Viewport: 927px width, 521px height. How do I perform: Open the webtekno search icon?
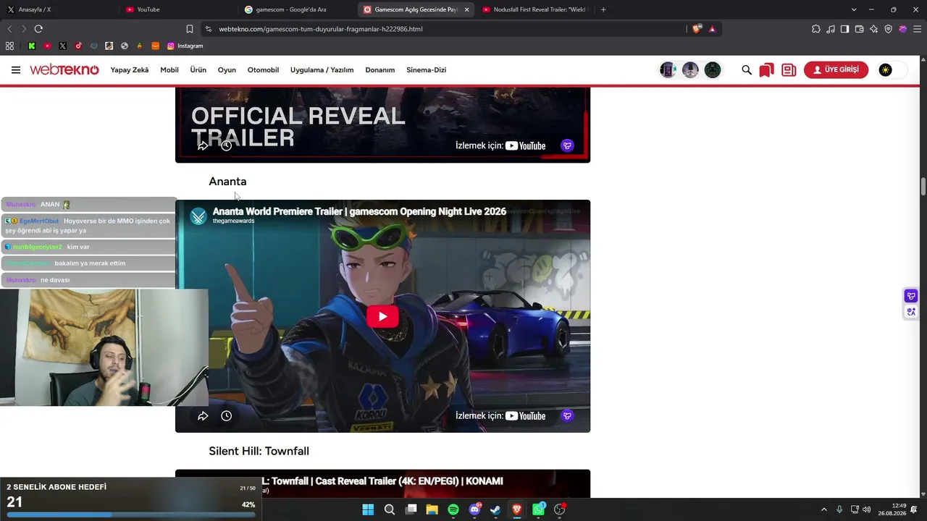747,70
